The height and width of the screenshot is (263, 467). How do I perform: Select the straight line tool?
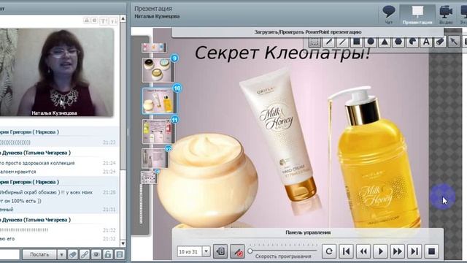coord(342,42)
